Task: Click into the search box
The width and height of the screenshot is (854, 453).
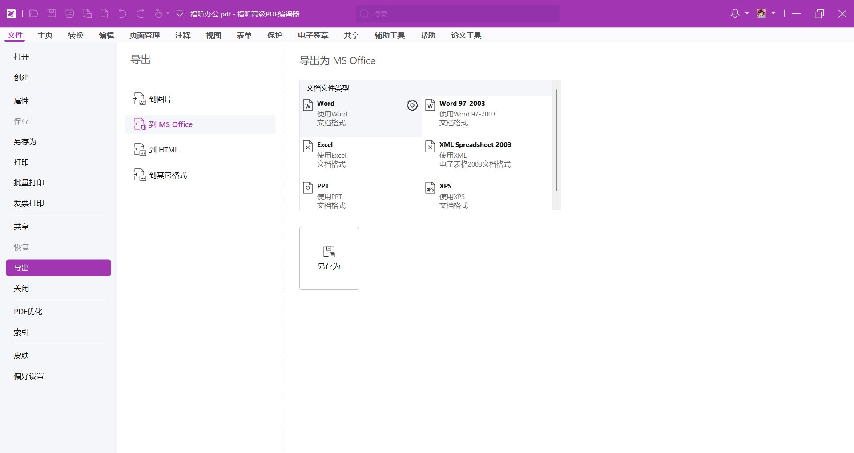Action: 458,14
